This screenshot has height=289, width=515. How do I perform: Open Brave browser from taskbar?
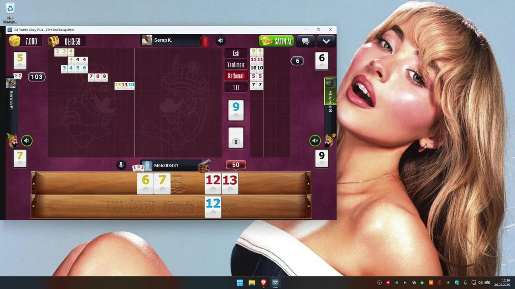263,283
